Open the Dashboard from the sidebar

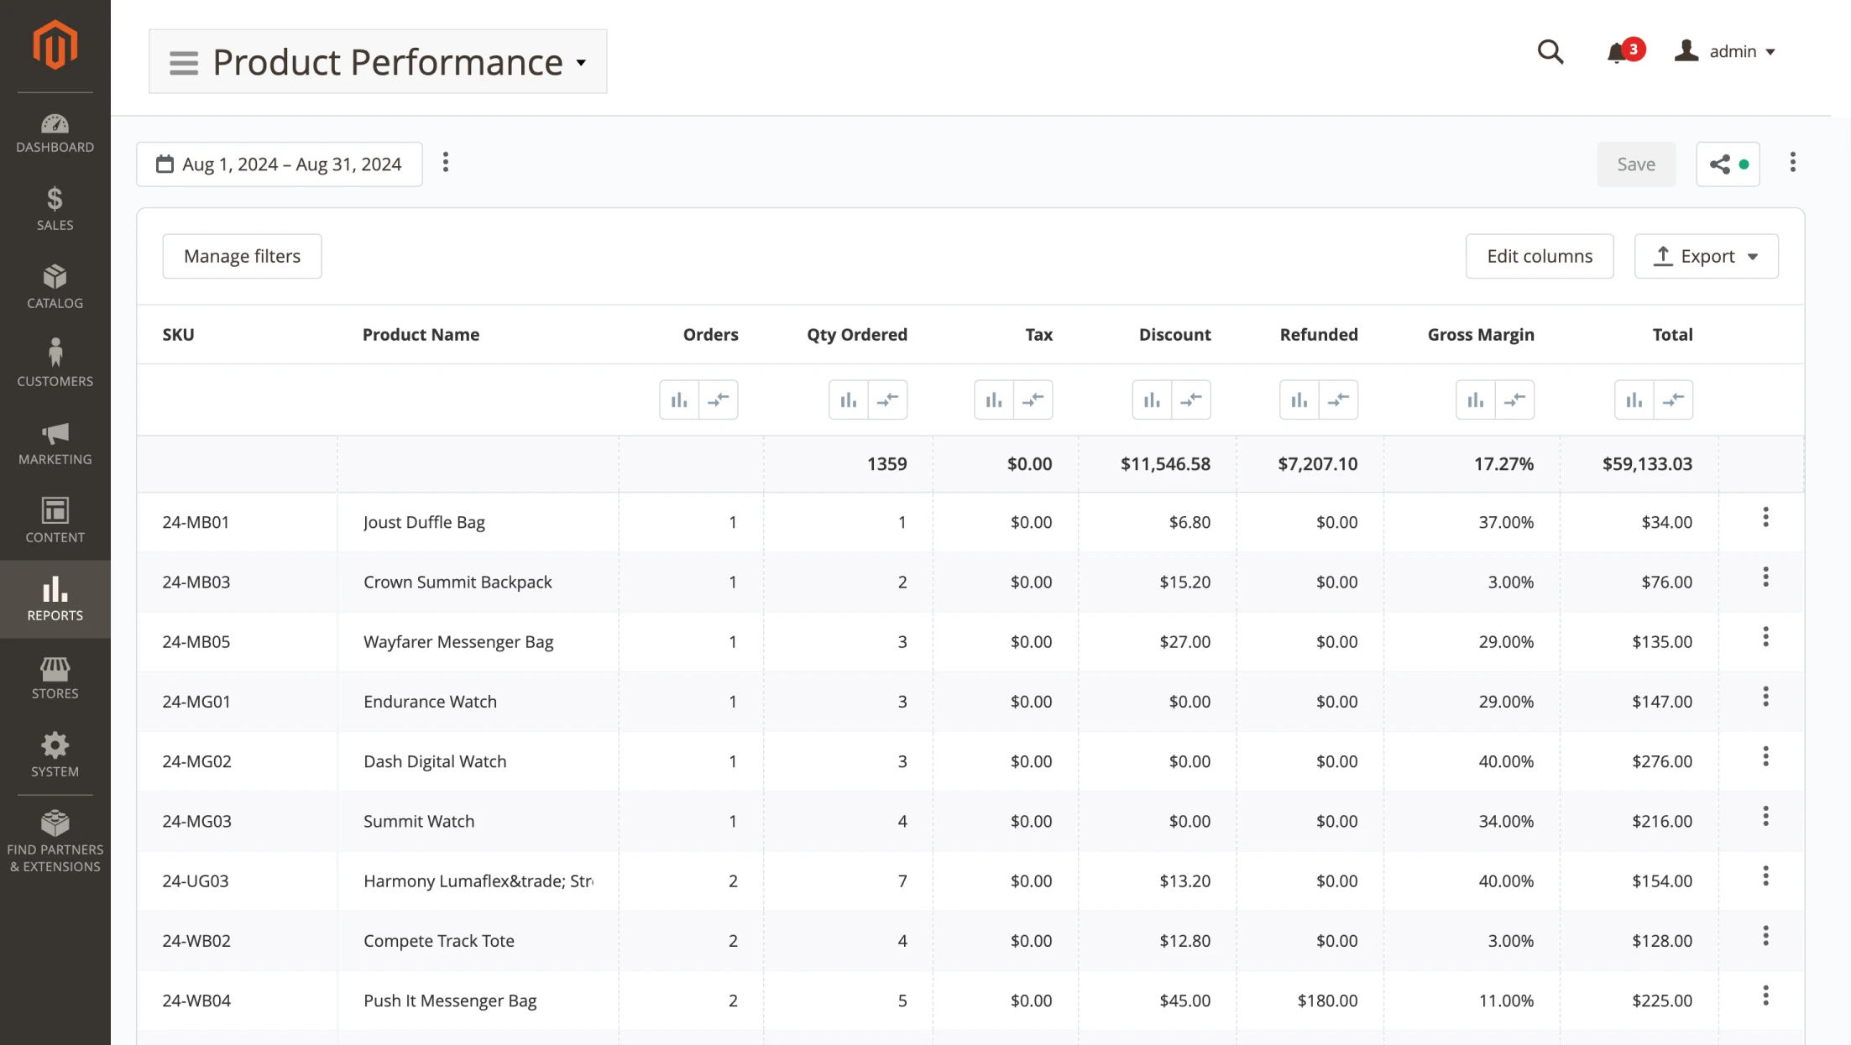(x=55, y=132)
